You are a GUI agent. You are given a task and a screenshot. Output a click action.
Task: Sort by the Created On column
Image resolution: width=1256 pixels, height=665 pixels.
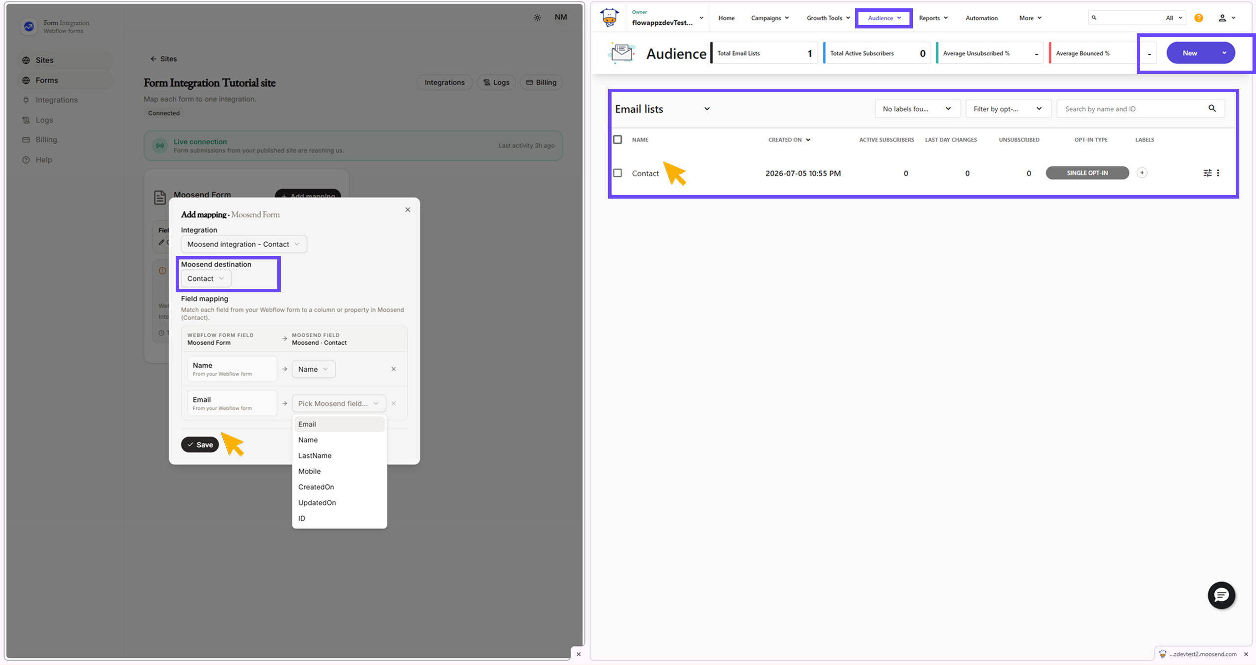click(x=789, y=140)
